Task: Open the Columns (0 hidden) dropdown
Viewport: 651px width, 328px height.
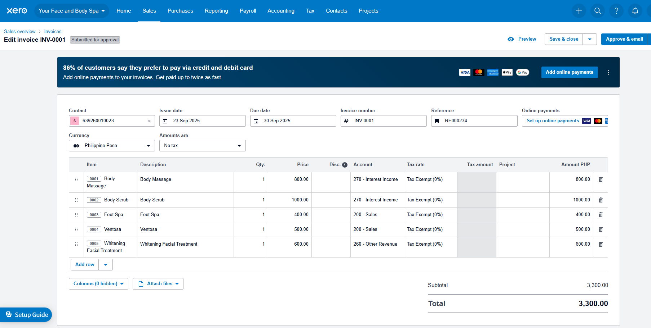Action: tap(98, 284)
